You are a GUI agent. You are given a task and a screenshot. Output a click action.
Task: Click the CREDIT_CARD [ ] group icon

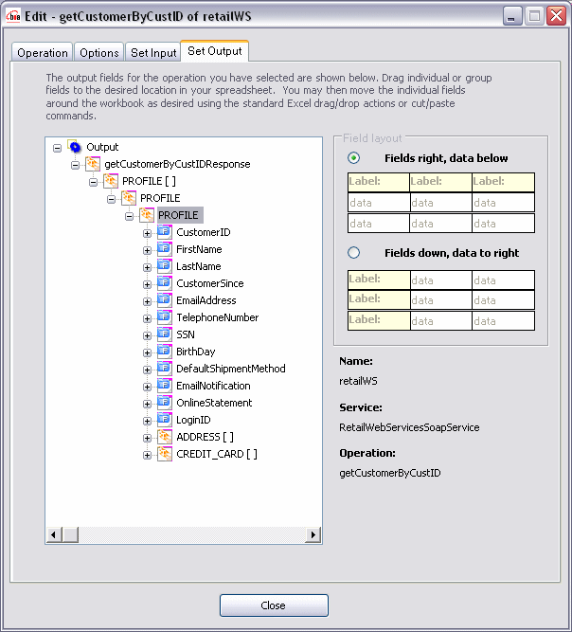point(165,454)
